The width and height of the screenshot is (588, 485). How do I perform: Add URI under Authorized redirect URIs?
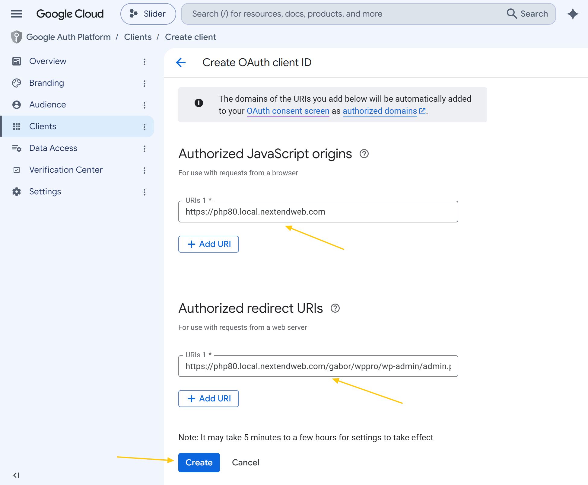click(208, 399)
